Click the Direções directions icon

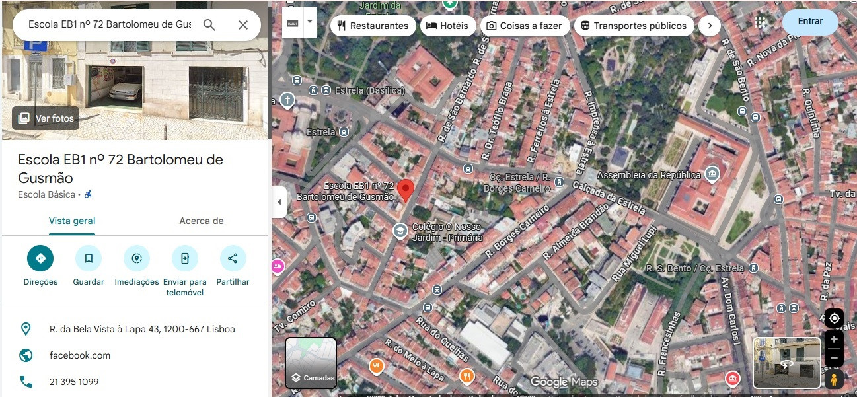tap(40, 258)
